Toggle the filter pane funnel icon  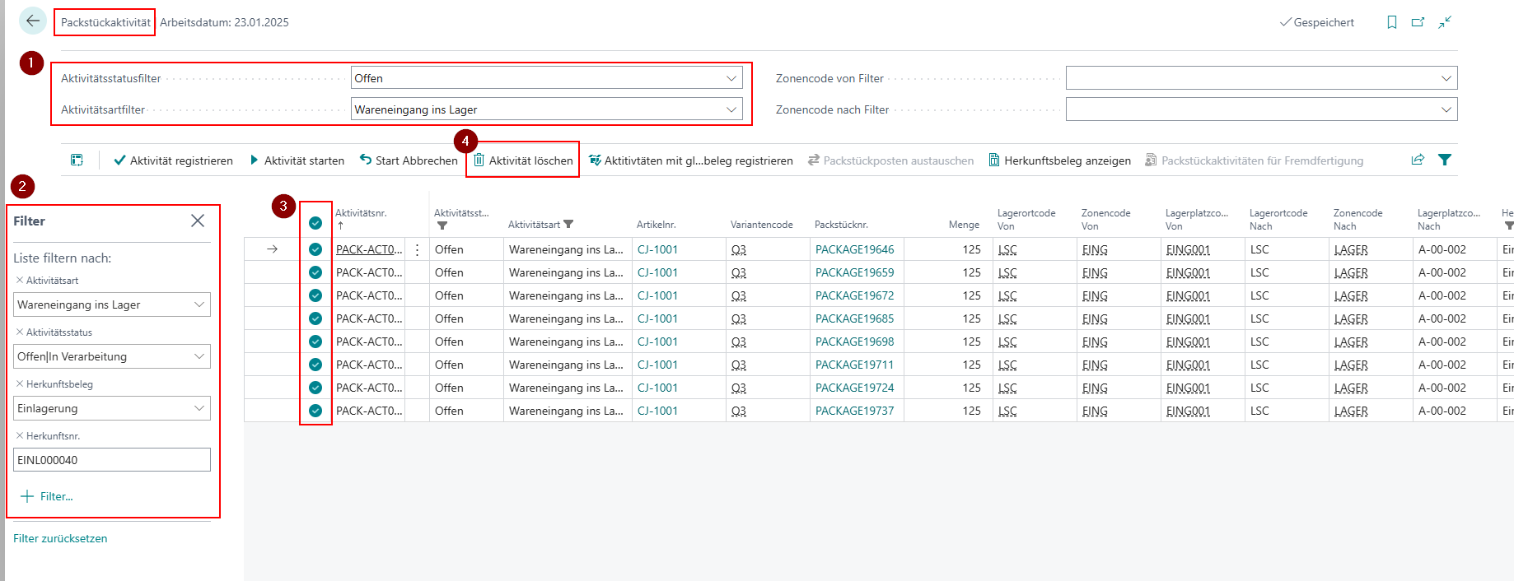tap(1445, 160)
